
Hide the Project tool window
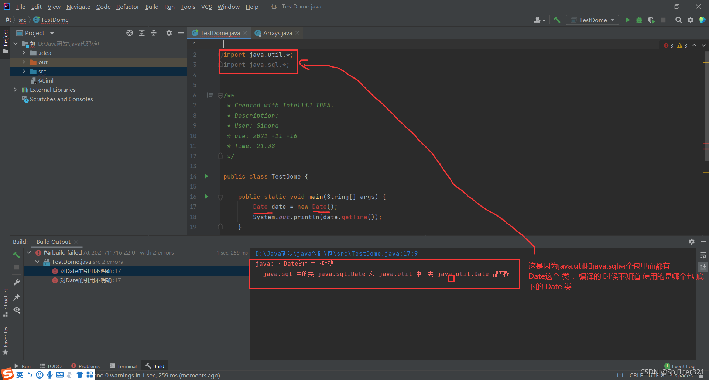pyautogui.click(x=181, y=33)
